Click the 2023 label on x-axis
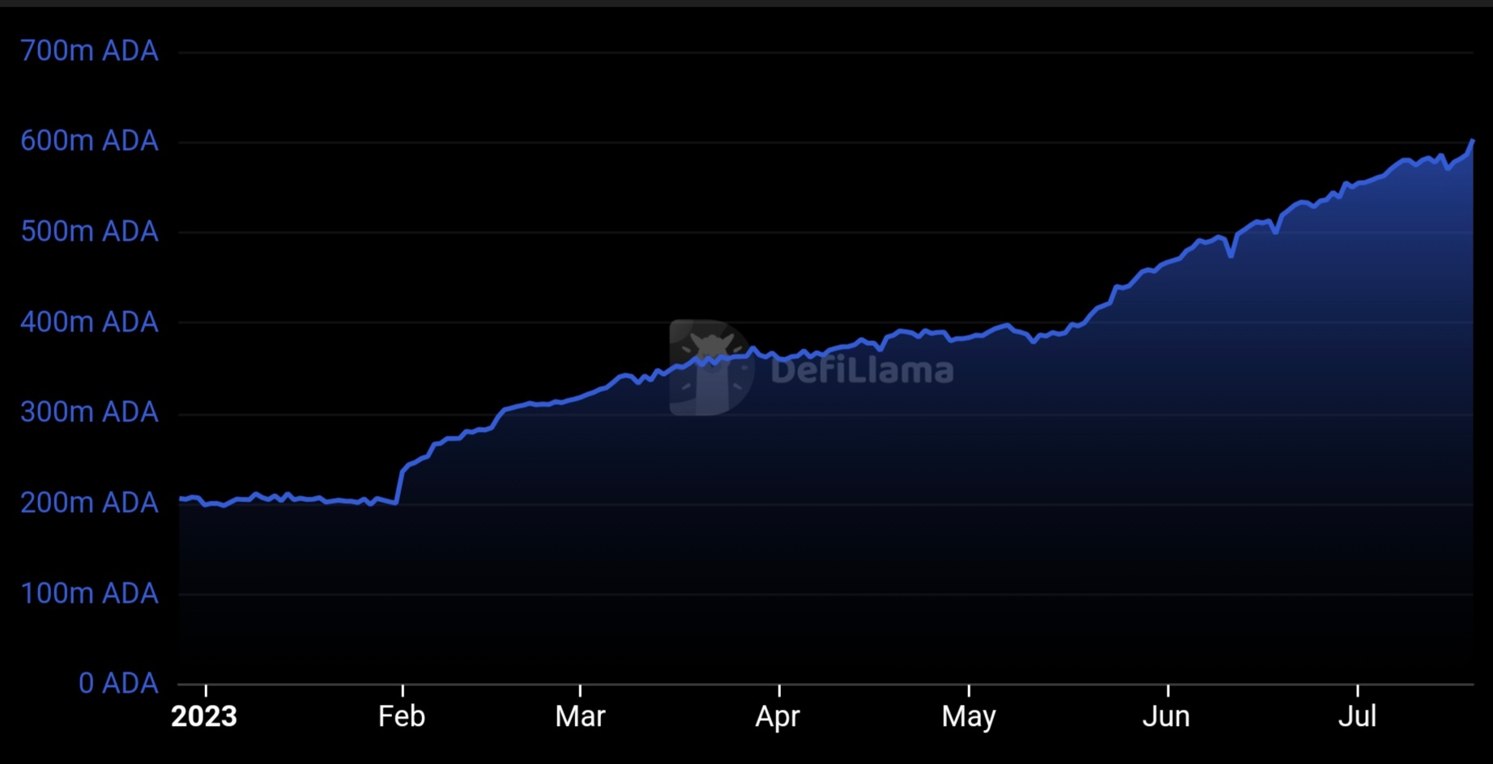 pos(204,716)
